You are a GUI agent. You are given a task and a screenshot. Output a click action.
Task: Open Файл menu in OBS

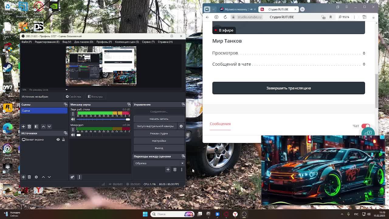click(26, 42)
